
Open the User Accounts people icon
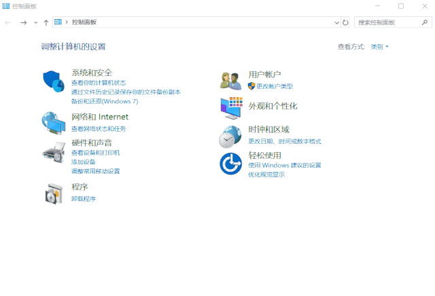231,81
